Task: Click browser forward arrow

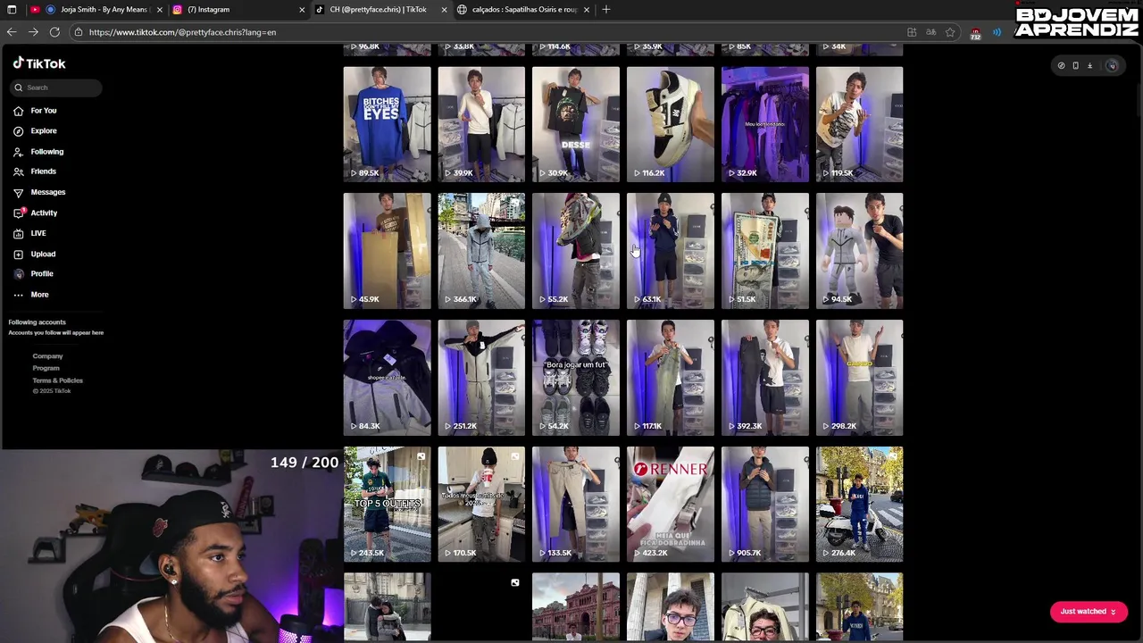Action: coord(33,32)
